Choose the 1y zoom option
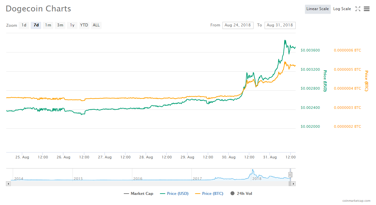 tap(72, 25)
